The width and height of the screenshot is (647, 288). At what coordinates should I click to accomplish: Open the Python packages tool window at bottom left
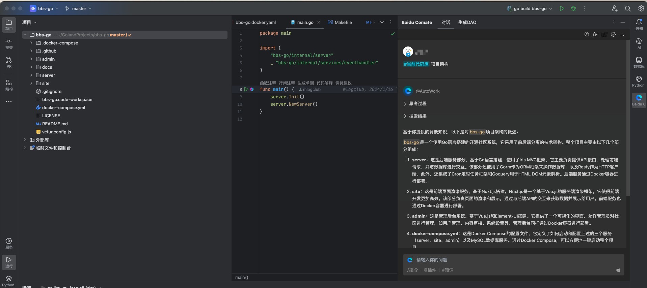pos(9,281)
